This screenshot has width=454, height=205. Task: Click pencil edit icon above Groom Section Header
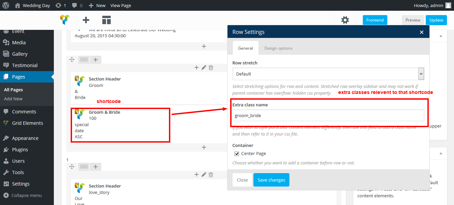pyautogui.click(x=204, y=67)
